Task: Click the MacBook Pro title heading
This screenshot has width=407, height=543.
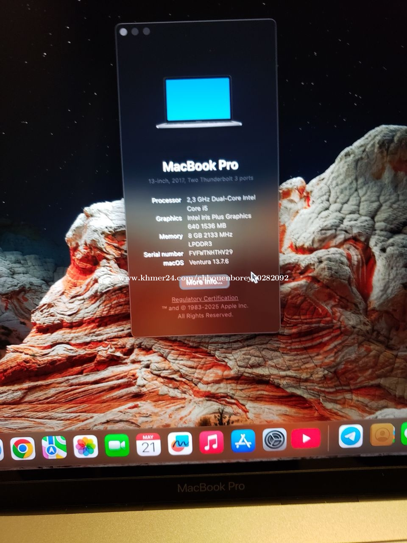Action: (x=200, y=165)
